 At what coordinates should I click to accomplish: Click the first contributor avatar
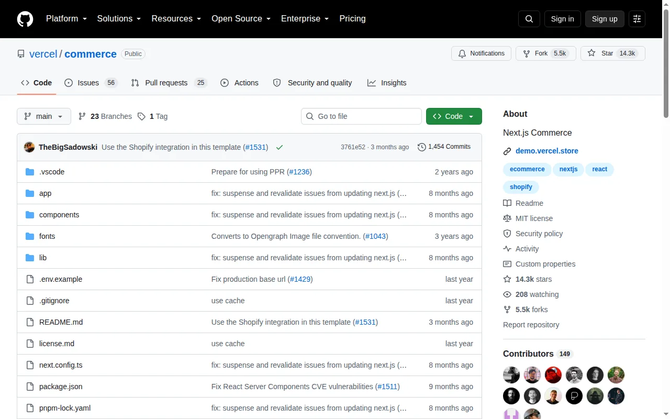511,375
